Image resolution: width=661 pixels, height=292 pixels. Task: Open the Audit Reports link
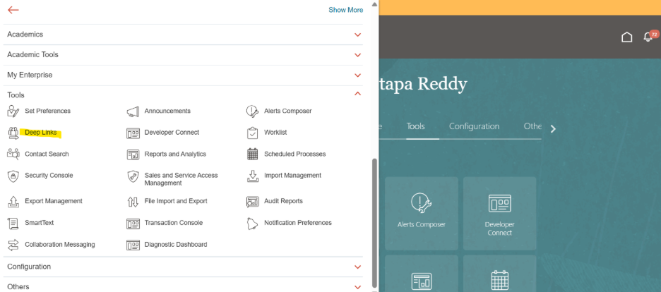[283, 201]
